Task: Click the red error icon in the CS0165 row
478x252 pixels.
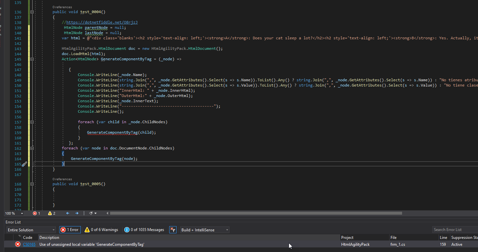Action: [18, 244]
